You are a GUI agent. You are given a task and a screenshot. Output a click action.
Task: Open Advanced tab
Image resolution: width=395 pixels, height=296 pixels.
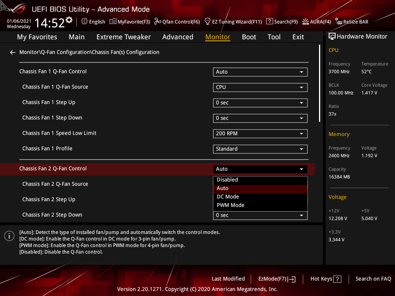(177, 37)
